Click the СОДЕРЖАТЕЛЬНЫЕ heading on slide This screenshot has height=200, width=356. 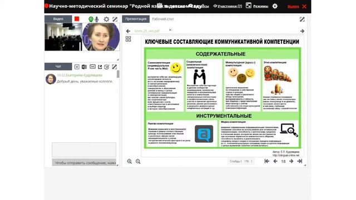point(221,54)
